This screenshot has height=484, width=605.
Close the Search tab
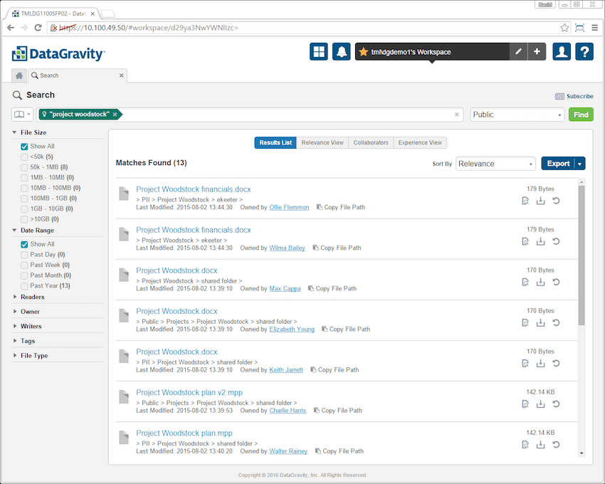[x=121, y=75]
